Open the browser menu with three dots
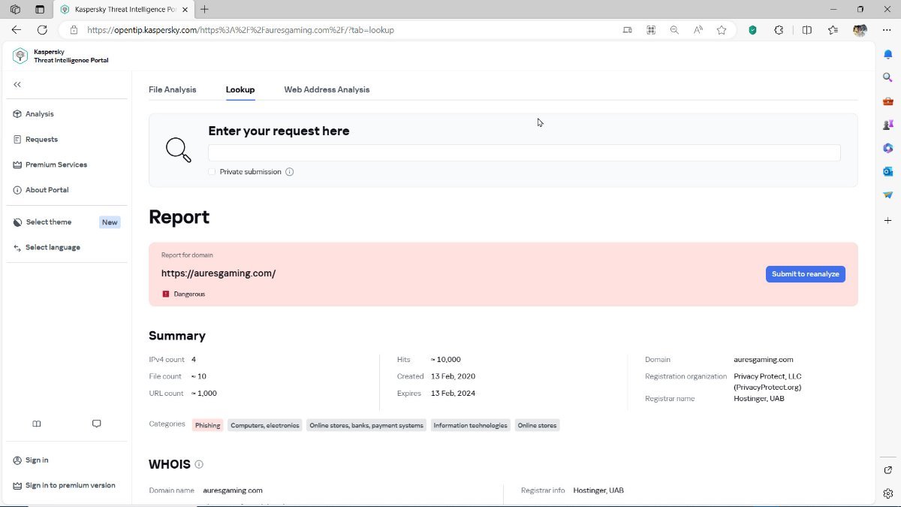Screen dimensions: 901x507 coord(887,30)
